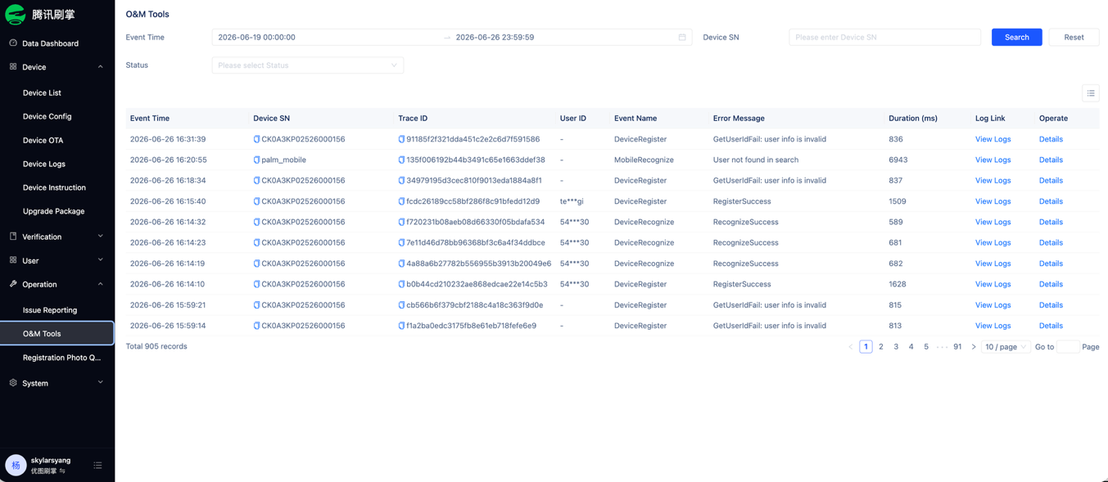Open Issue Reporting menu item
Screen dimensions: 1108x482
coord(50,310)
